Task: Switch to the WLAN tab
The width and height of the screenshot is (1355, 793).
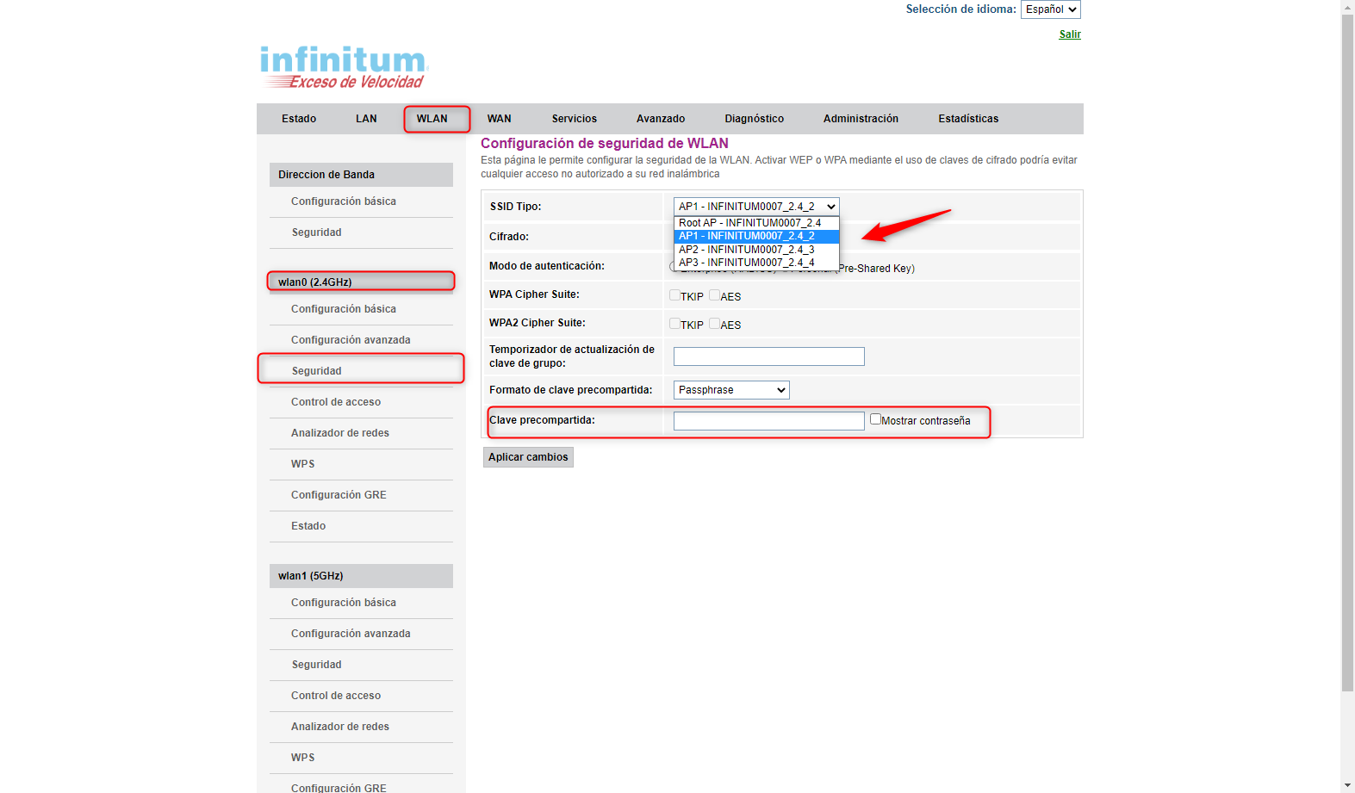Action: pyautogui.click(x=432, y=119)
